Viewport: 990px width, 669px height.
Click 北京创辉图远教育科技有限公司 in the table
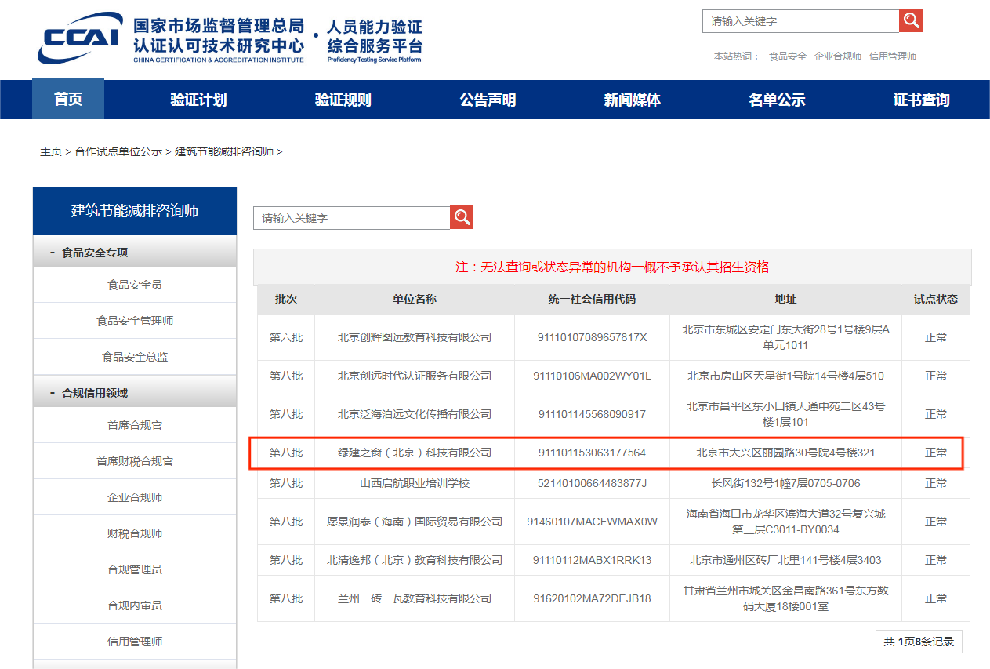[x=415, y=337]
